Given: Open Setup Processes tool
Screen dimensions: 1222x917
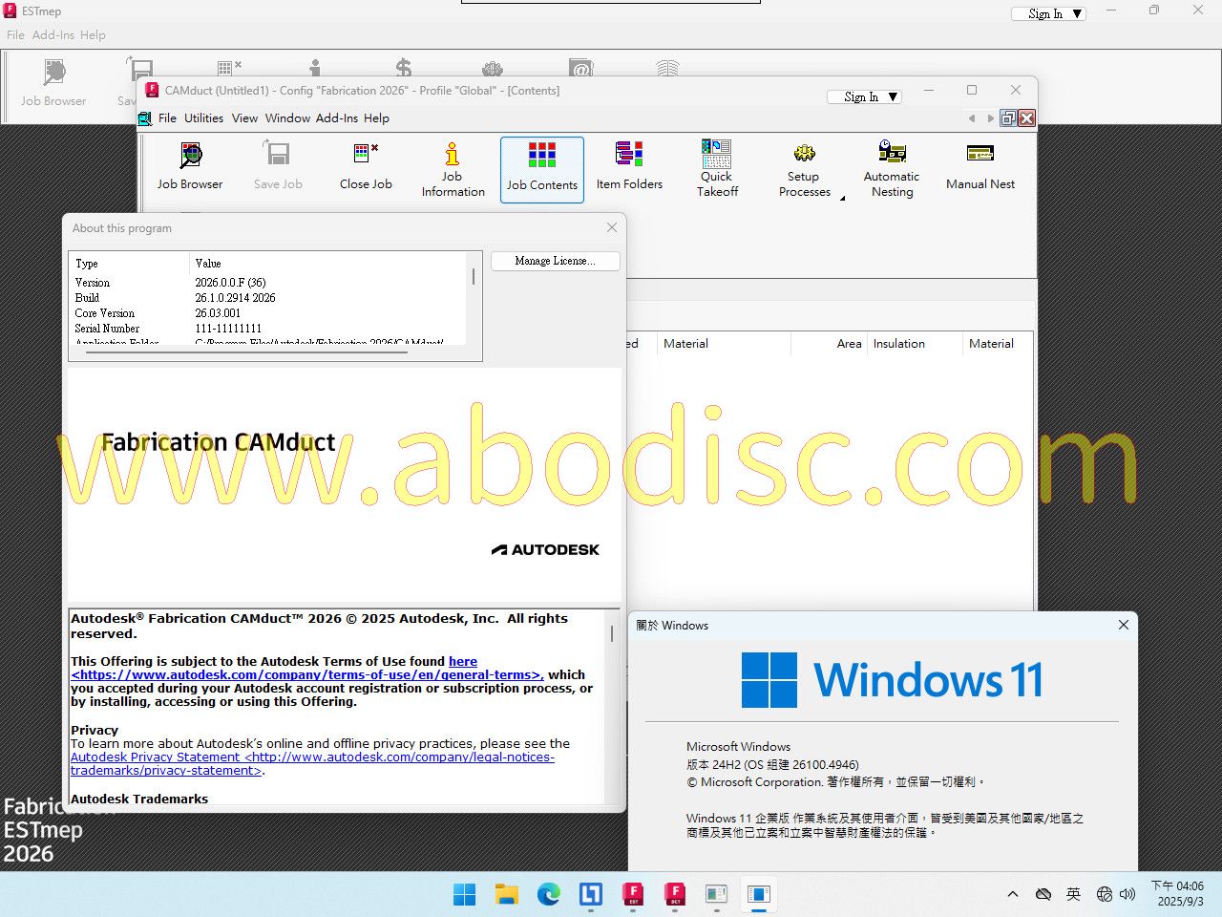Looking at the screenshot, I should pyautogui.click(x=804, y=169).
